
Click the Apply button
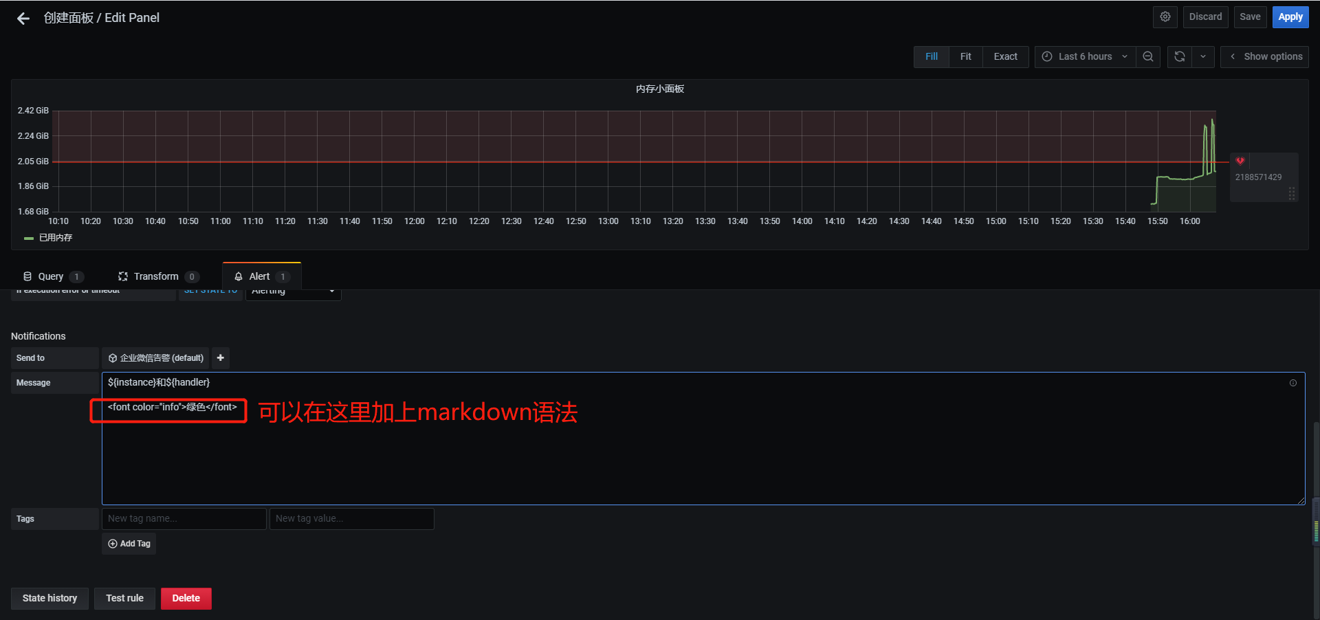coord(1290,17)
